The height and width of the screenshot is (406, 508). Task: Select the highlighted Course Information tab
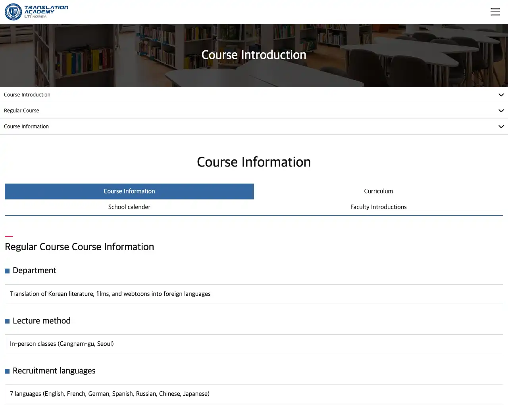point(129,192)
